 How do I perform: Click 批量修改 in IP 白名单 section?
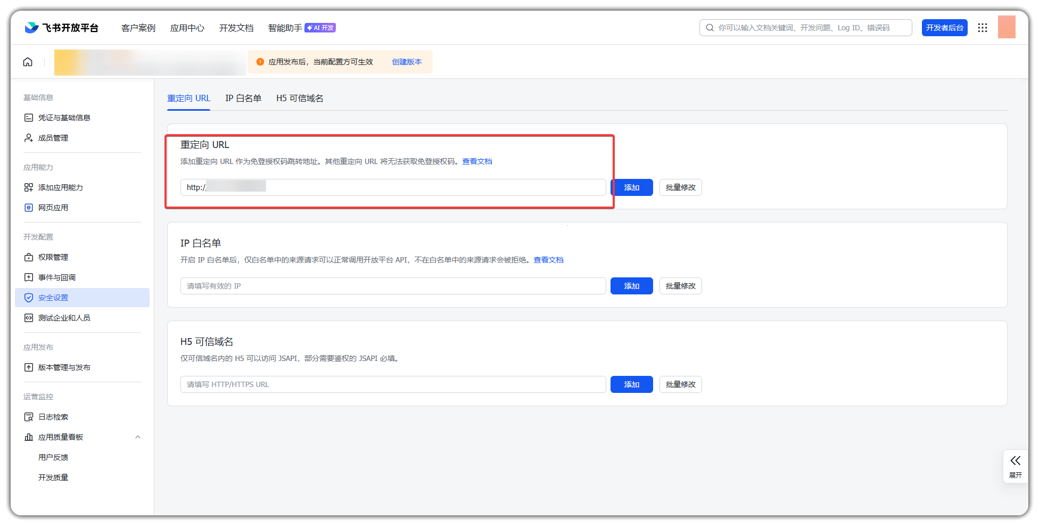[680, 286]
